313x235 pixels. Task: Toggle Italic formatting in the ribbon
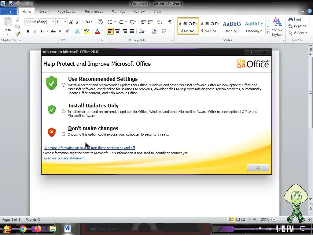(35, 31)
